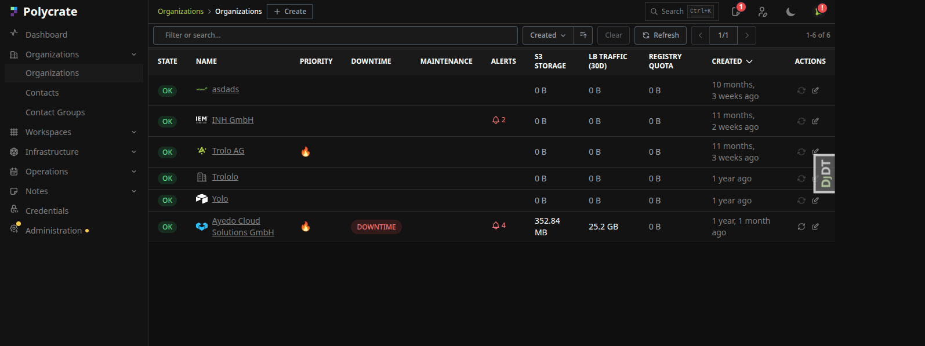The image size is (925, 346).
Task: Sort by the Created column header
Action: 732,61
